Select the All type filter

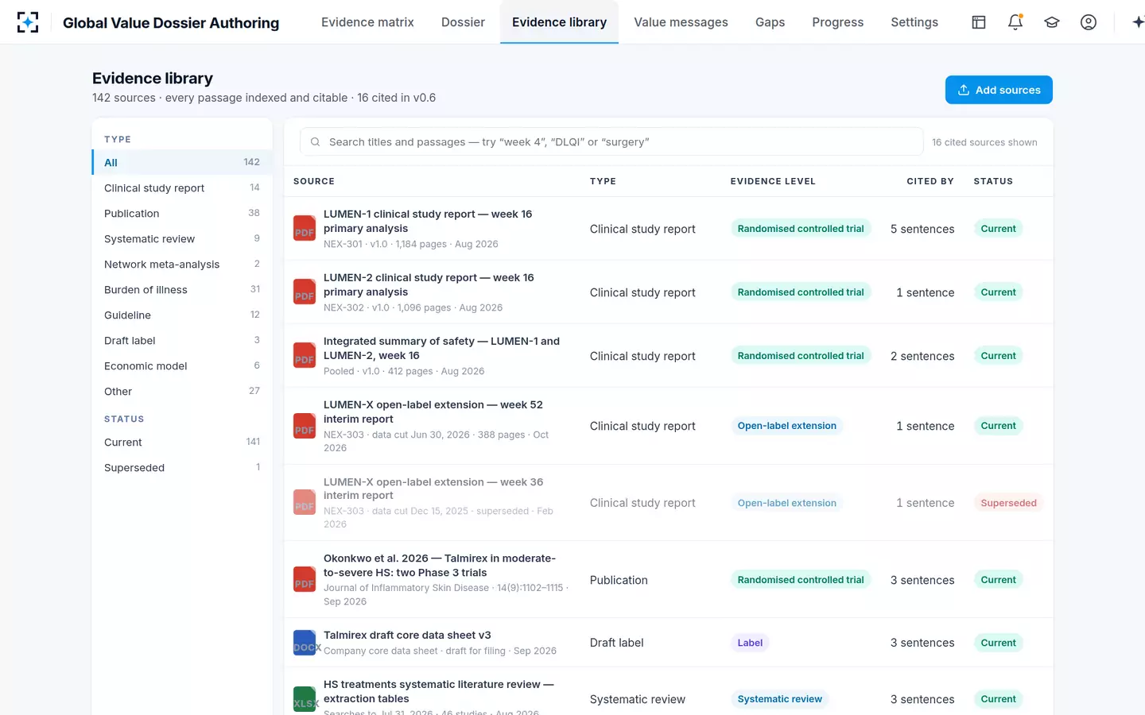(x=182, y=162)
